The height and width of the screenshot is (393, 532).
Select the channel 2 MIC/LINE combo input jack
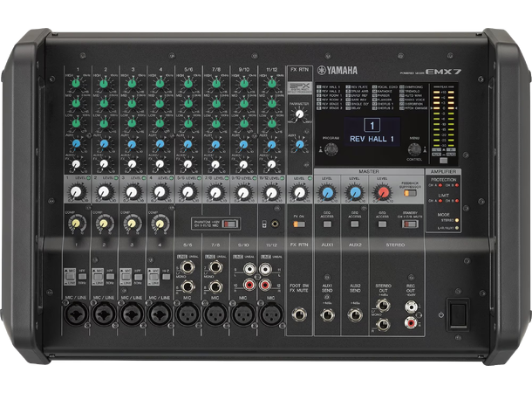click(104, 314)
